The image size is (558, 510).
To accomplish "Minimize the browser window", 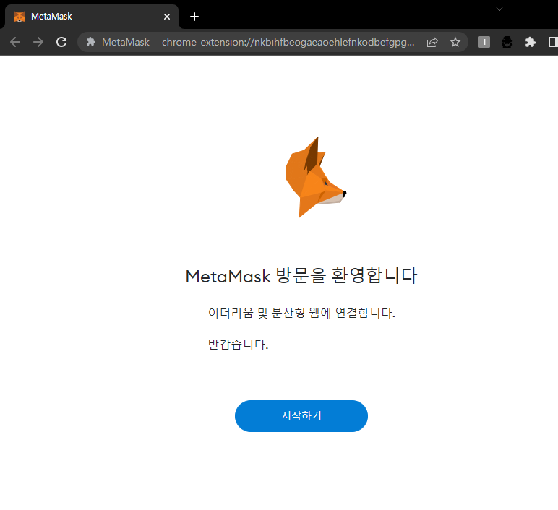I will [533, 9].
